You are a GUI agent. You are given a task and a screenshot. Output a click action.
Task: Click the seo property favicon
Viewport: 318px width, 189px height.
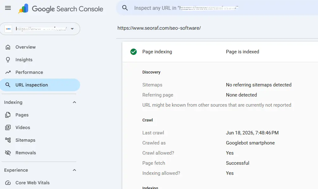[8, 29]
